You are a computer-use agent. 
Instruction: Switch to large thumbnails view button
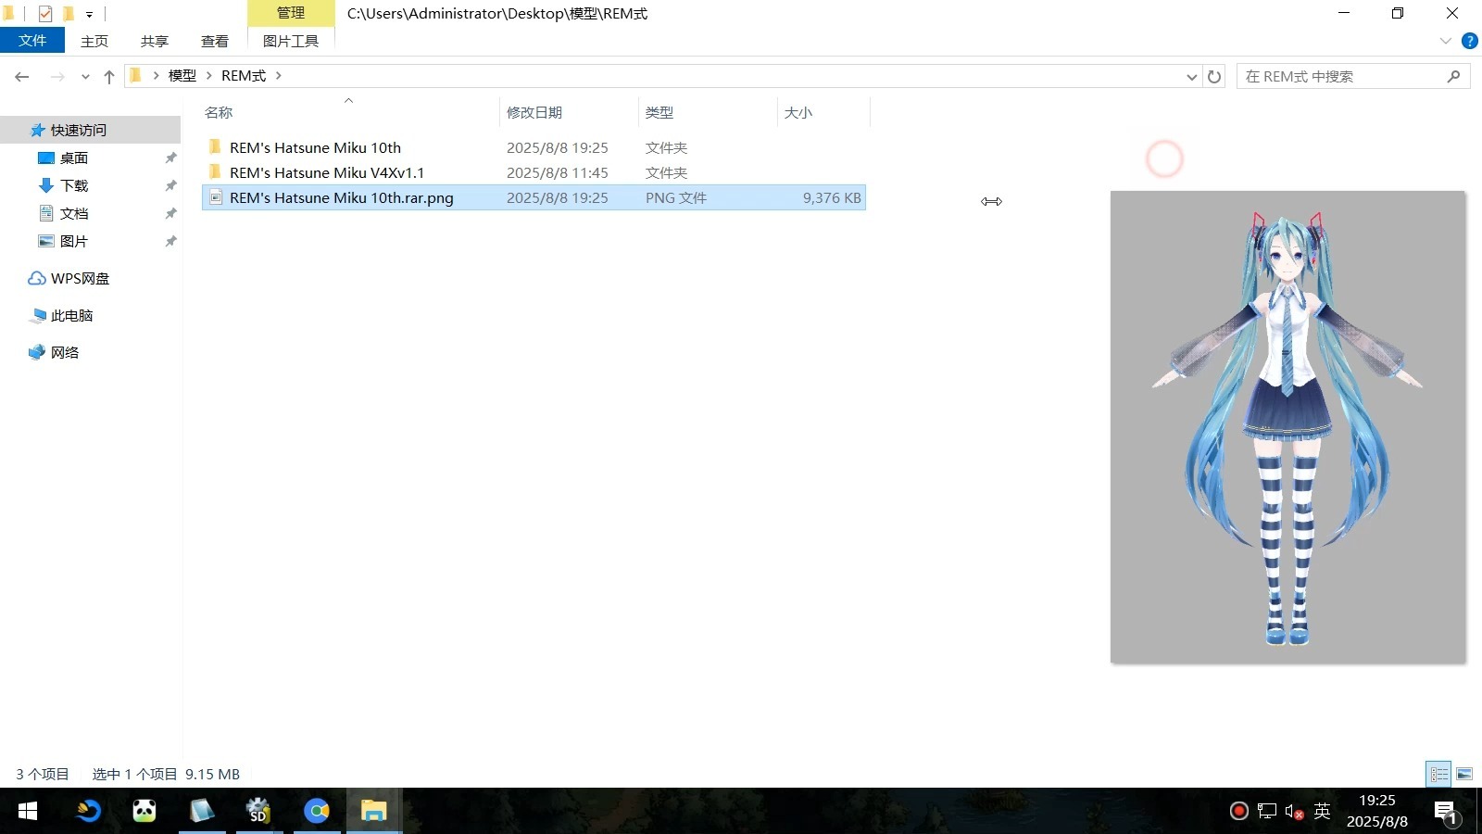(1464, 774)
